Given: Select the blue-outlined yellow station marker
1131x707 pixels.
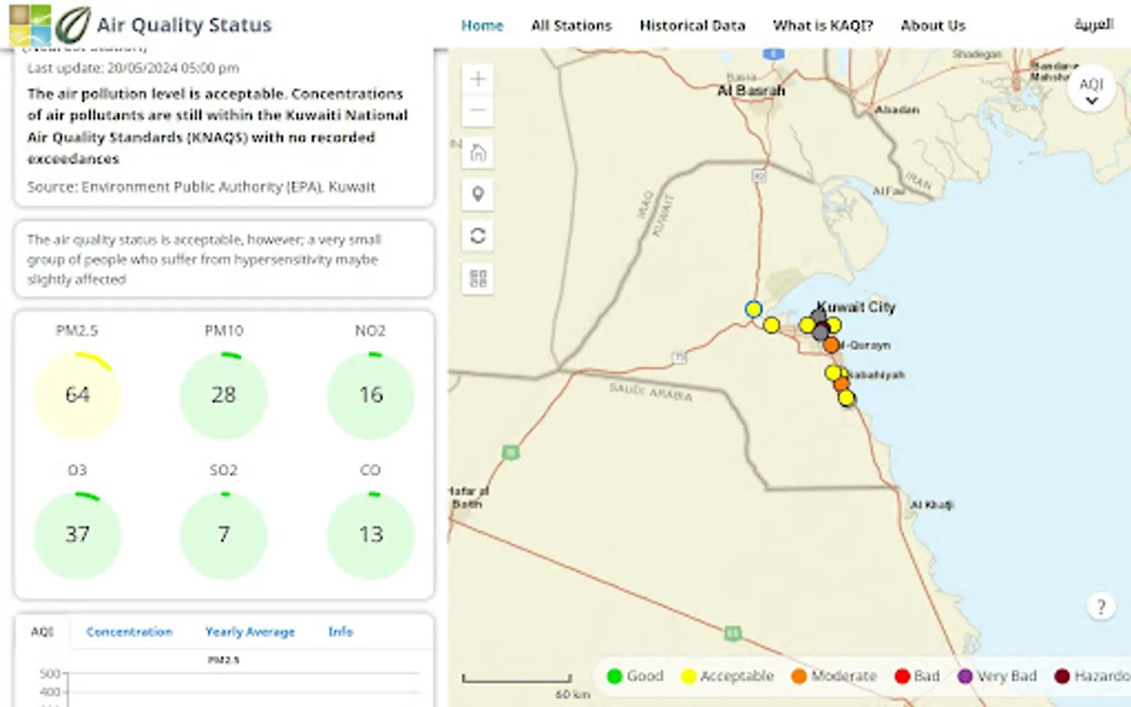Looking at the screenshot, I should pos(753,309).
